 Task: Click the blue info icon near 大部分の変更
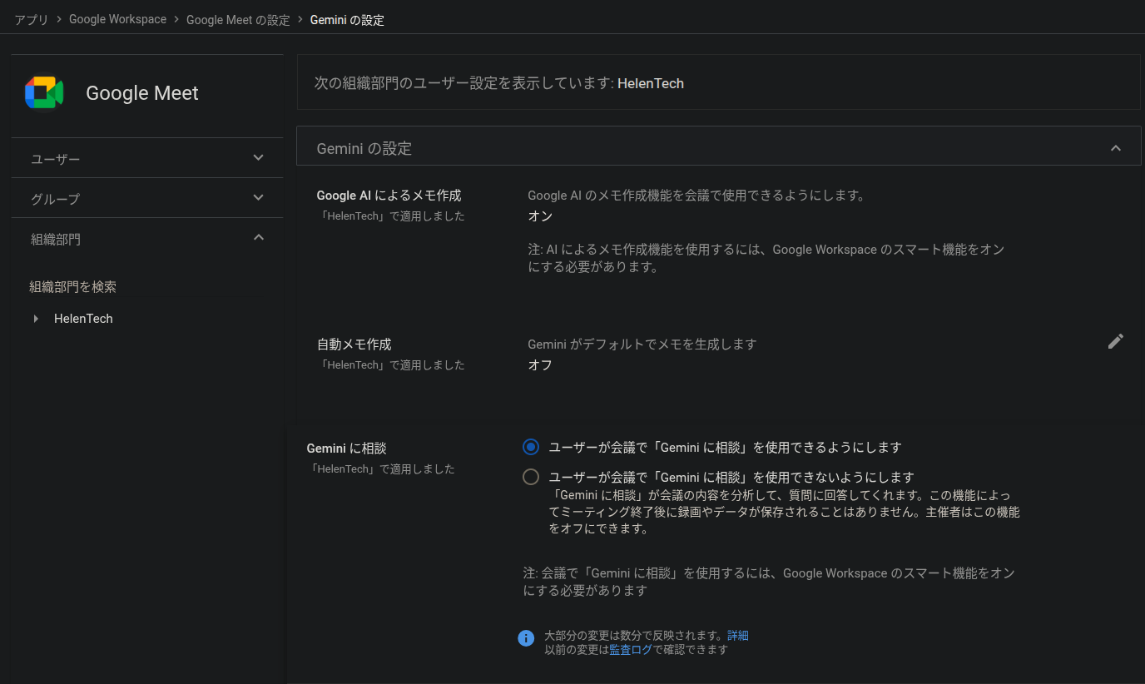tap(526, 638)
